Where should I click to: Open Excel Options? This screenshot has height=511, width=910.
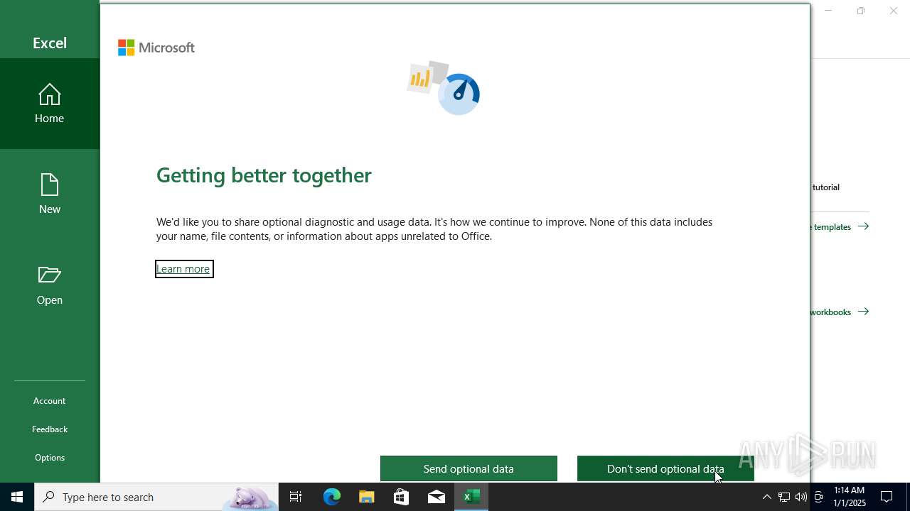pos(50,458)
